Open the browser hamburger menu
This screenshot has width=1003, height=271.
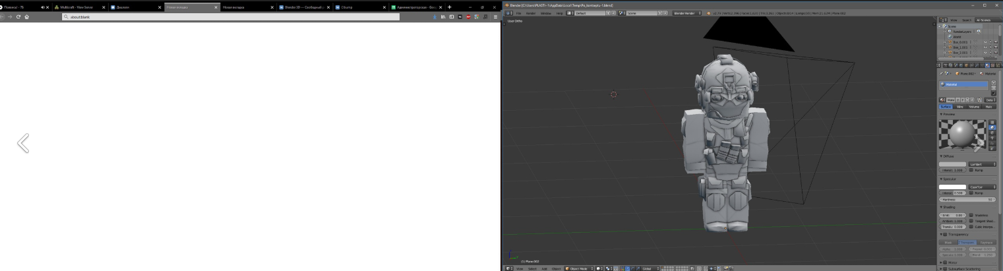click(x=495, y=16)
